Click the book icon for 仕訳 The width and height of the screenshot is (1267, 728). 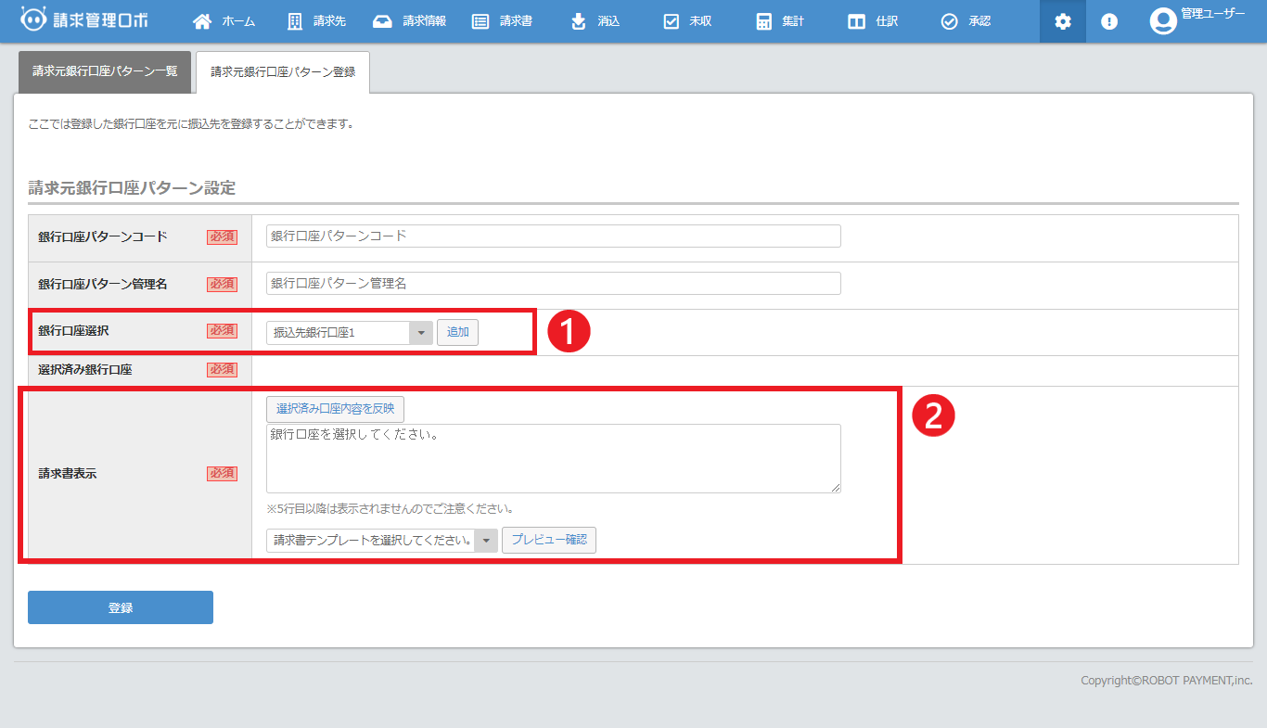(x=856, y=21)
